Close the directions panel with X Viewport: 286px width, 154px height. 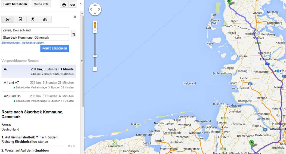pos(75,17)
